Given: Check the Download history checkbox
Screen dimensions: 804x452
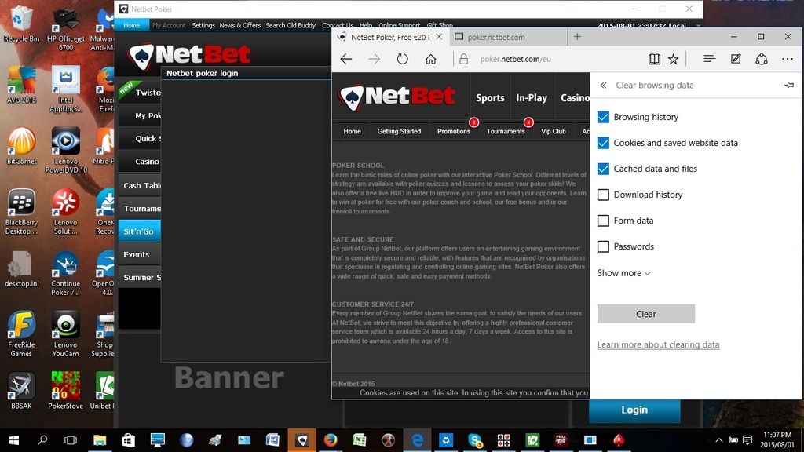Looking at the screenshot, I should click(603, 195).
